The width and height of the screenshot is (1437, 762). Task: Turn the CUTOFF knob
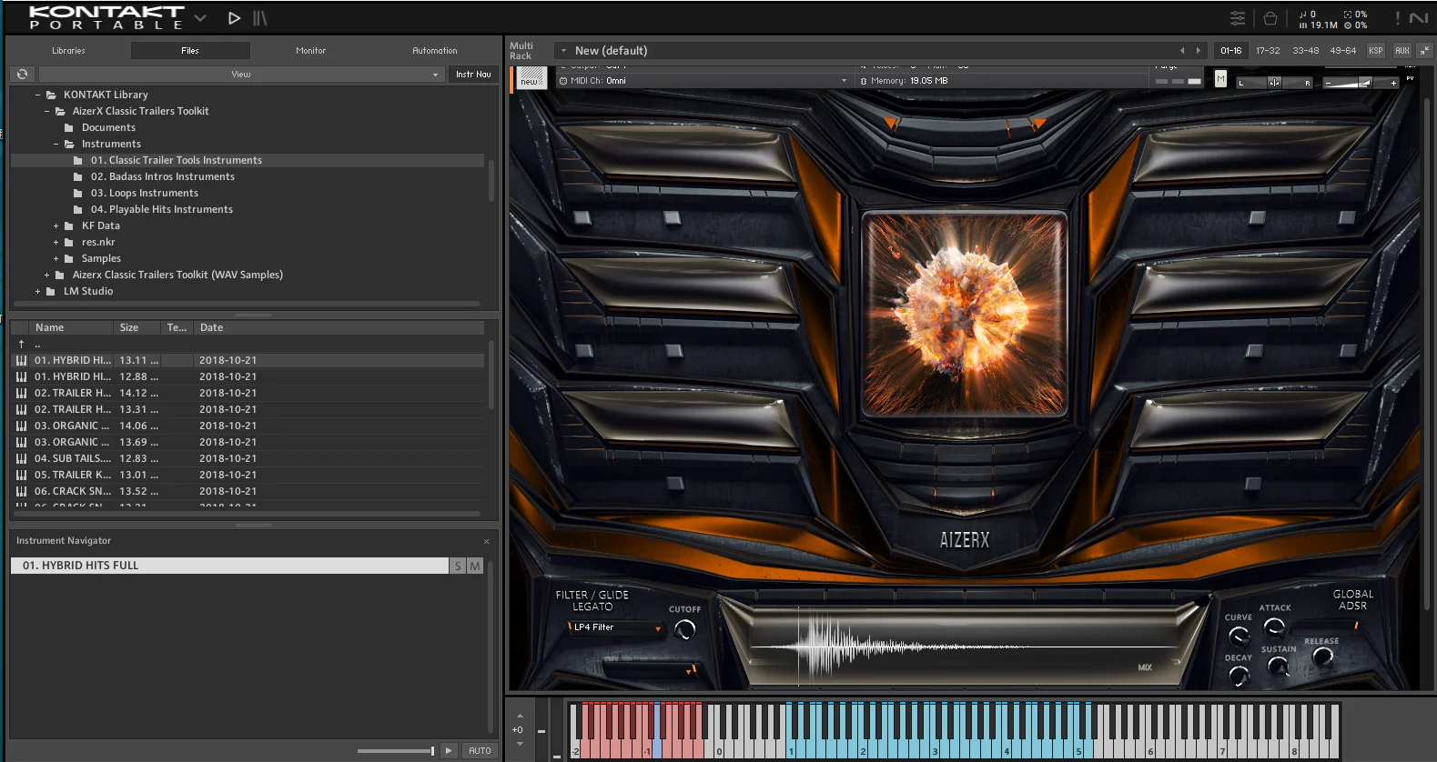tap(684, 629)
